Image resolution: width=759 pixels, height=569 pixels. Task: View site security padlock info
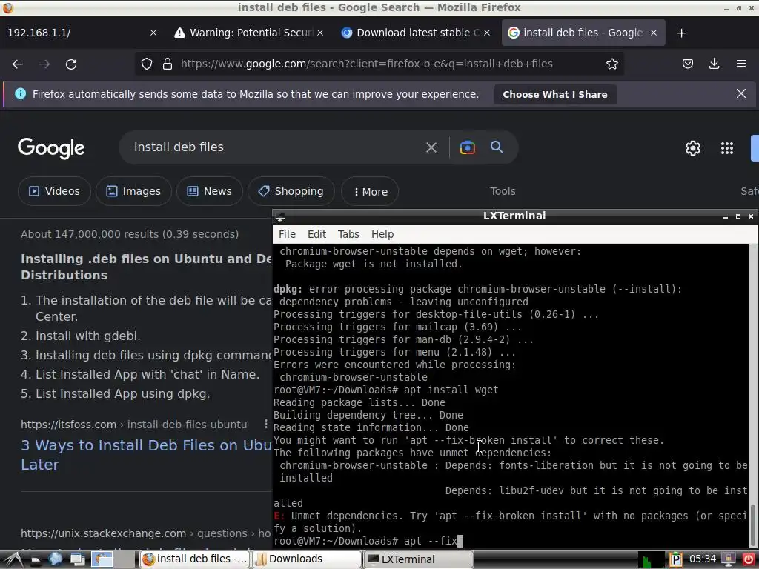[168, 64]
